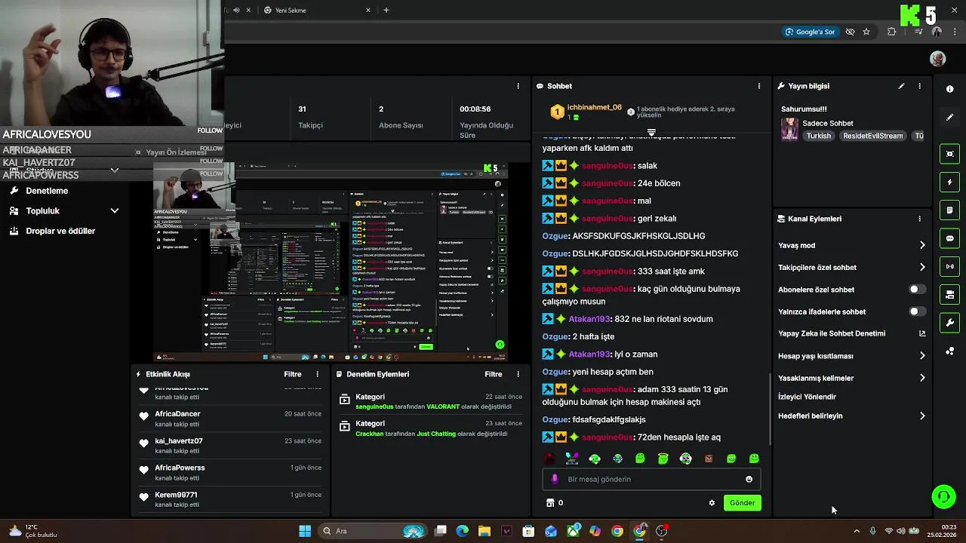966x543 pixels.
Task: Open İzleyici Yönlendir option
Action: click(x=808, y=397)
